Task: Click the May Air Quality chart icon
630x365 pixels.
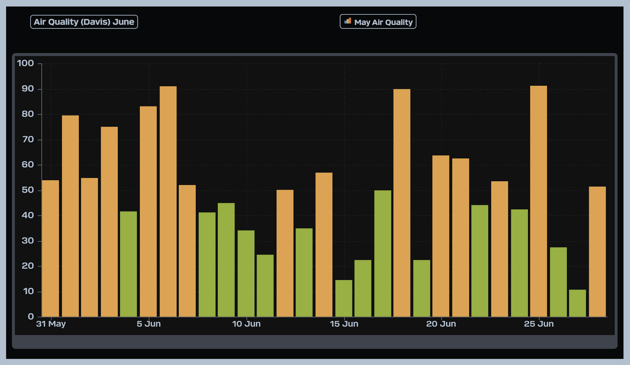Action: (347, 21)
